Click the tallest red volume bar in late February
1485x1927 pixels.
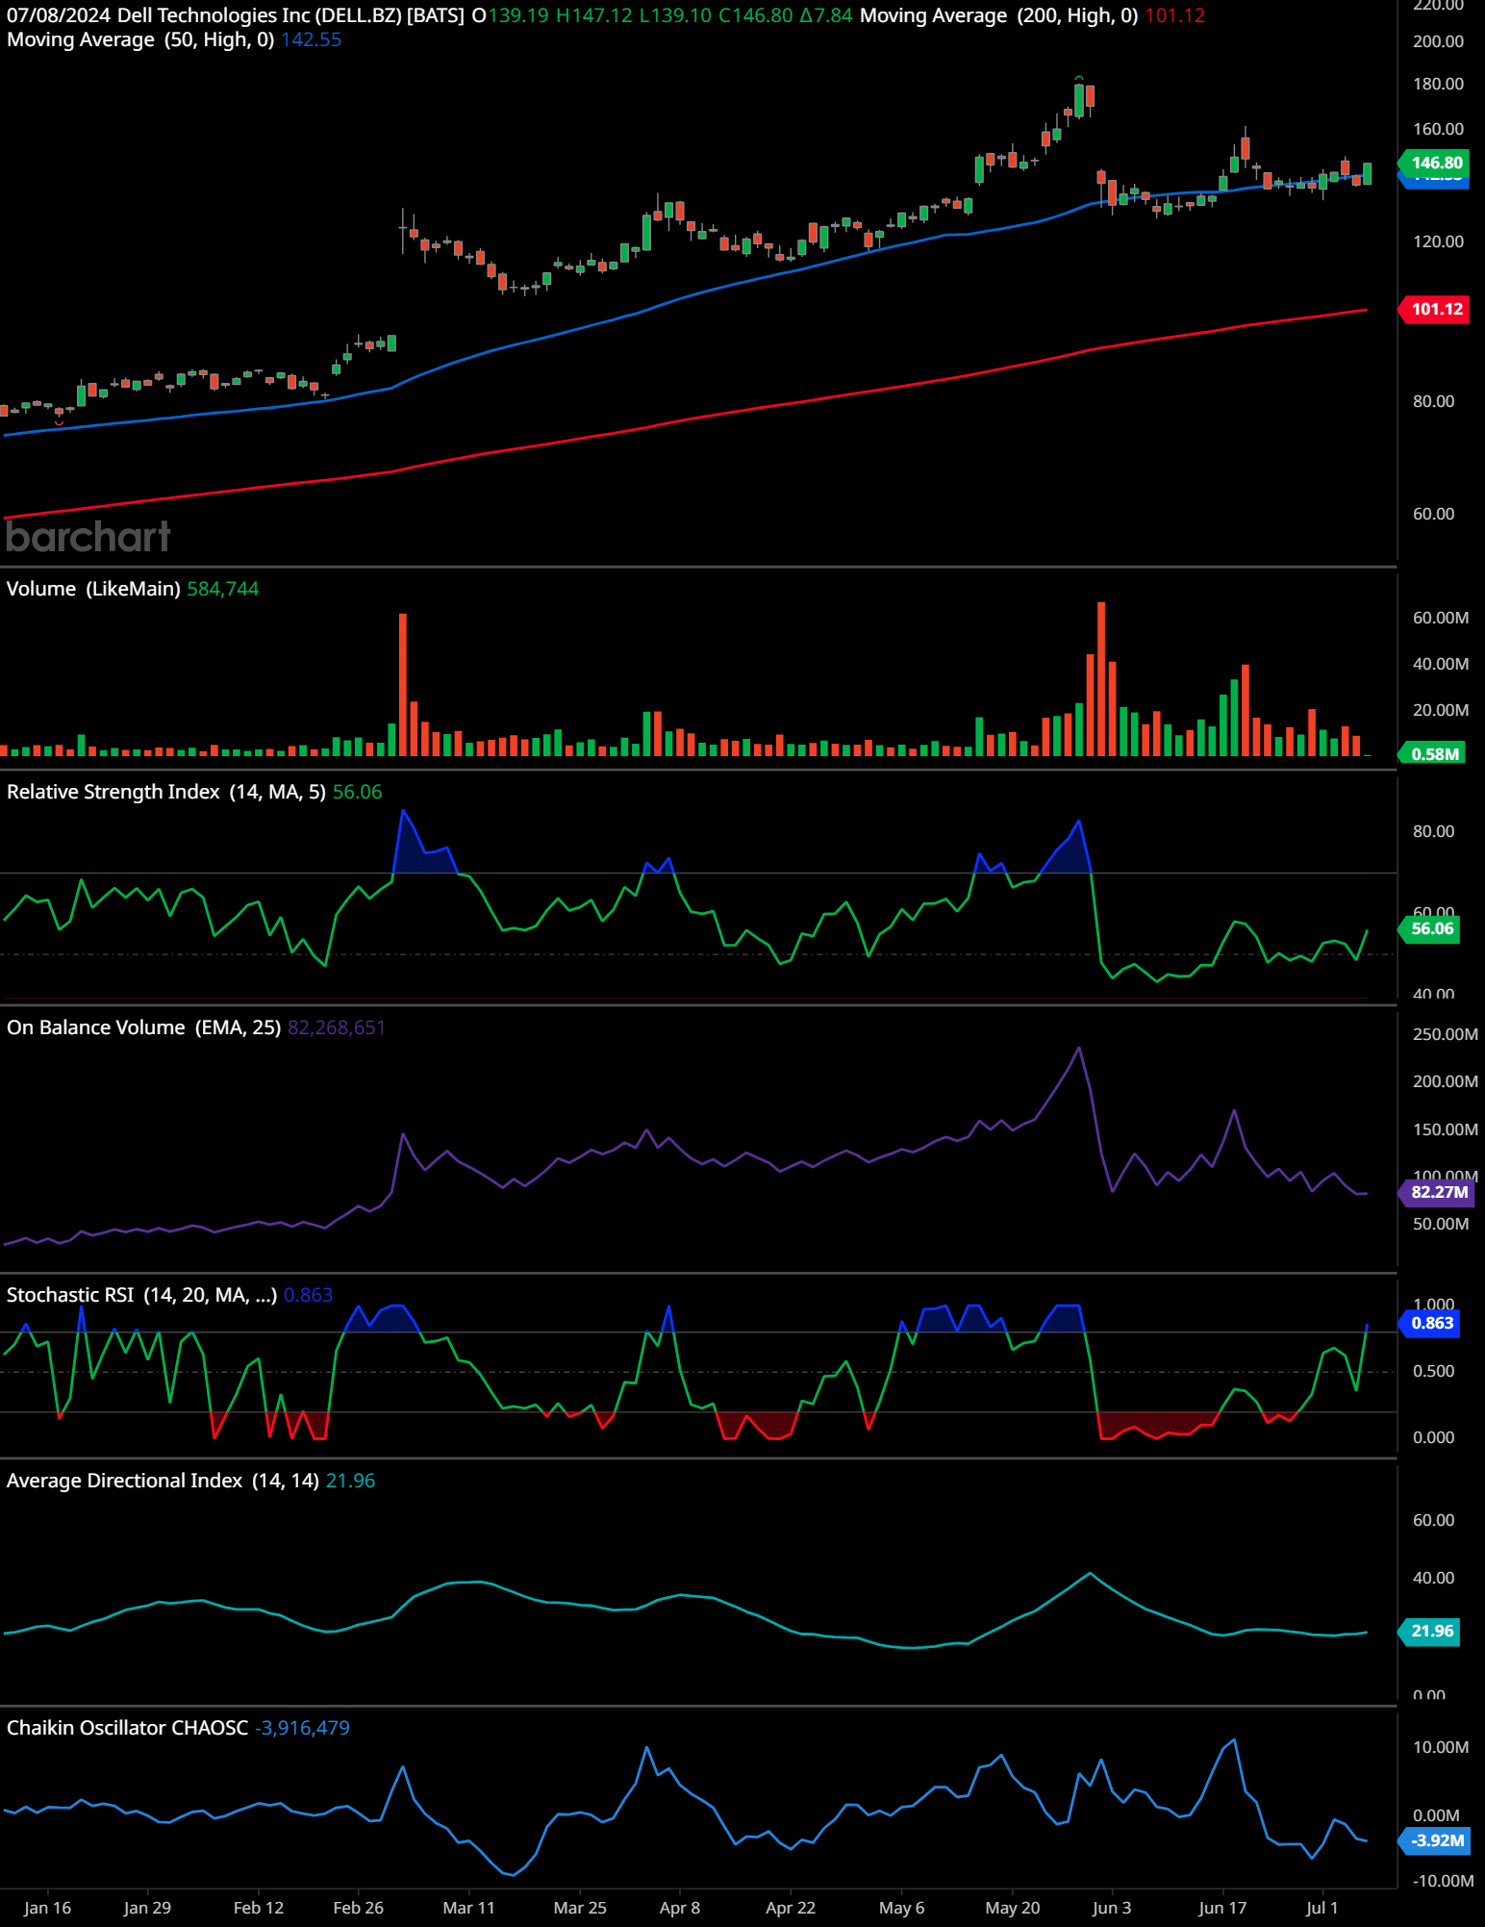tap(403, 684)
